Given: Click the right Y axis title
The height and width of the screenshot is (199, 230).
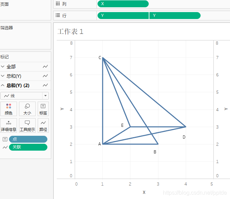Looking at the screenshot, I should [226, 109].
